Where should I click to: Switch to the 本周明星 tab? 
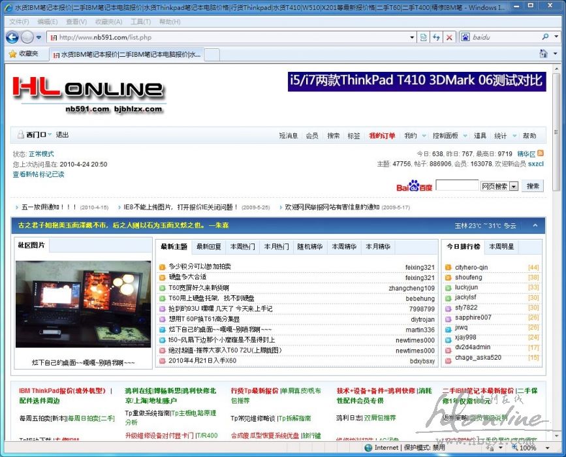coord(502,247)
